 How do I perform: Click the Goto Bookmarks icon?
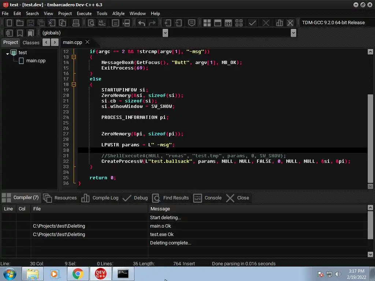tap(30, 33)
